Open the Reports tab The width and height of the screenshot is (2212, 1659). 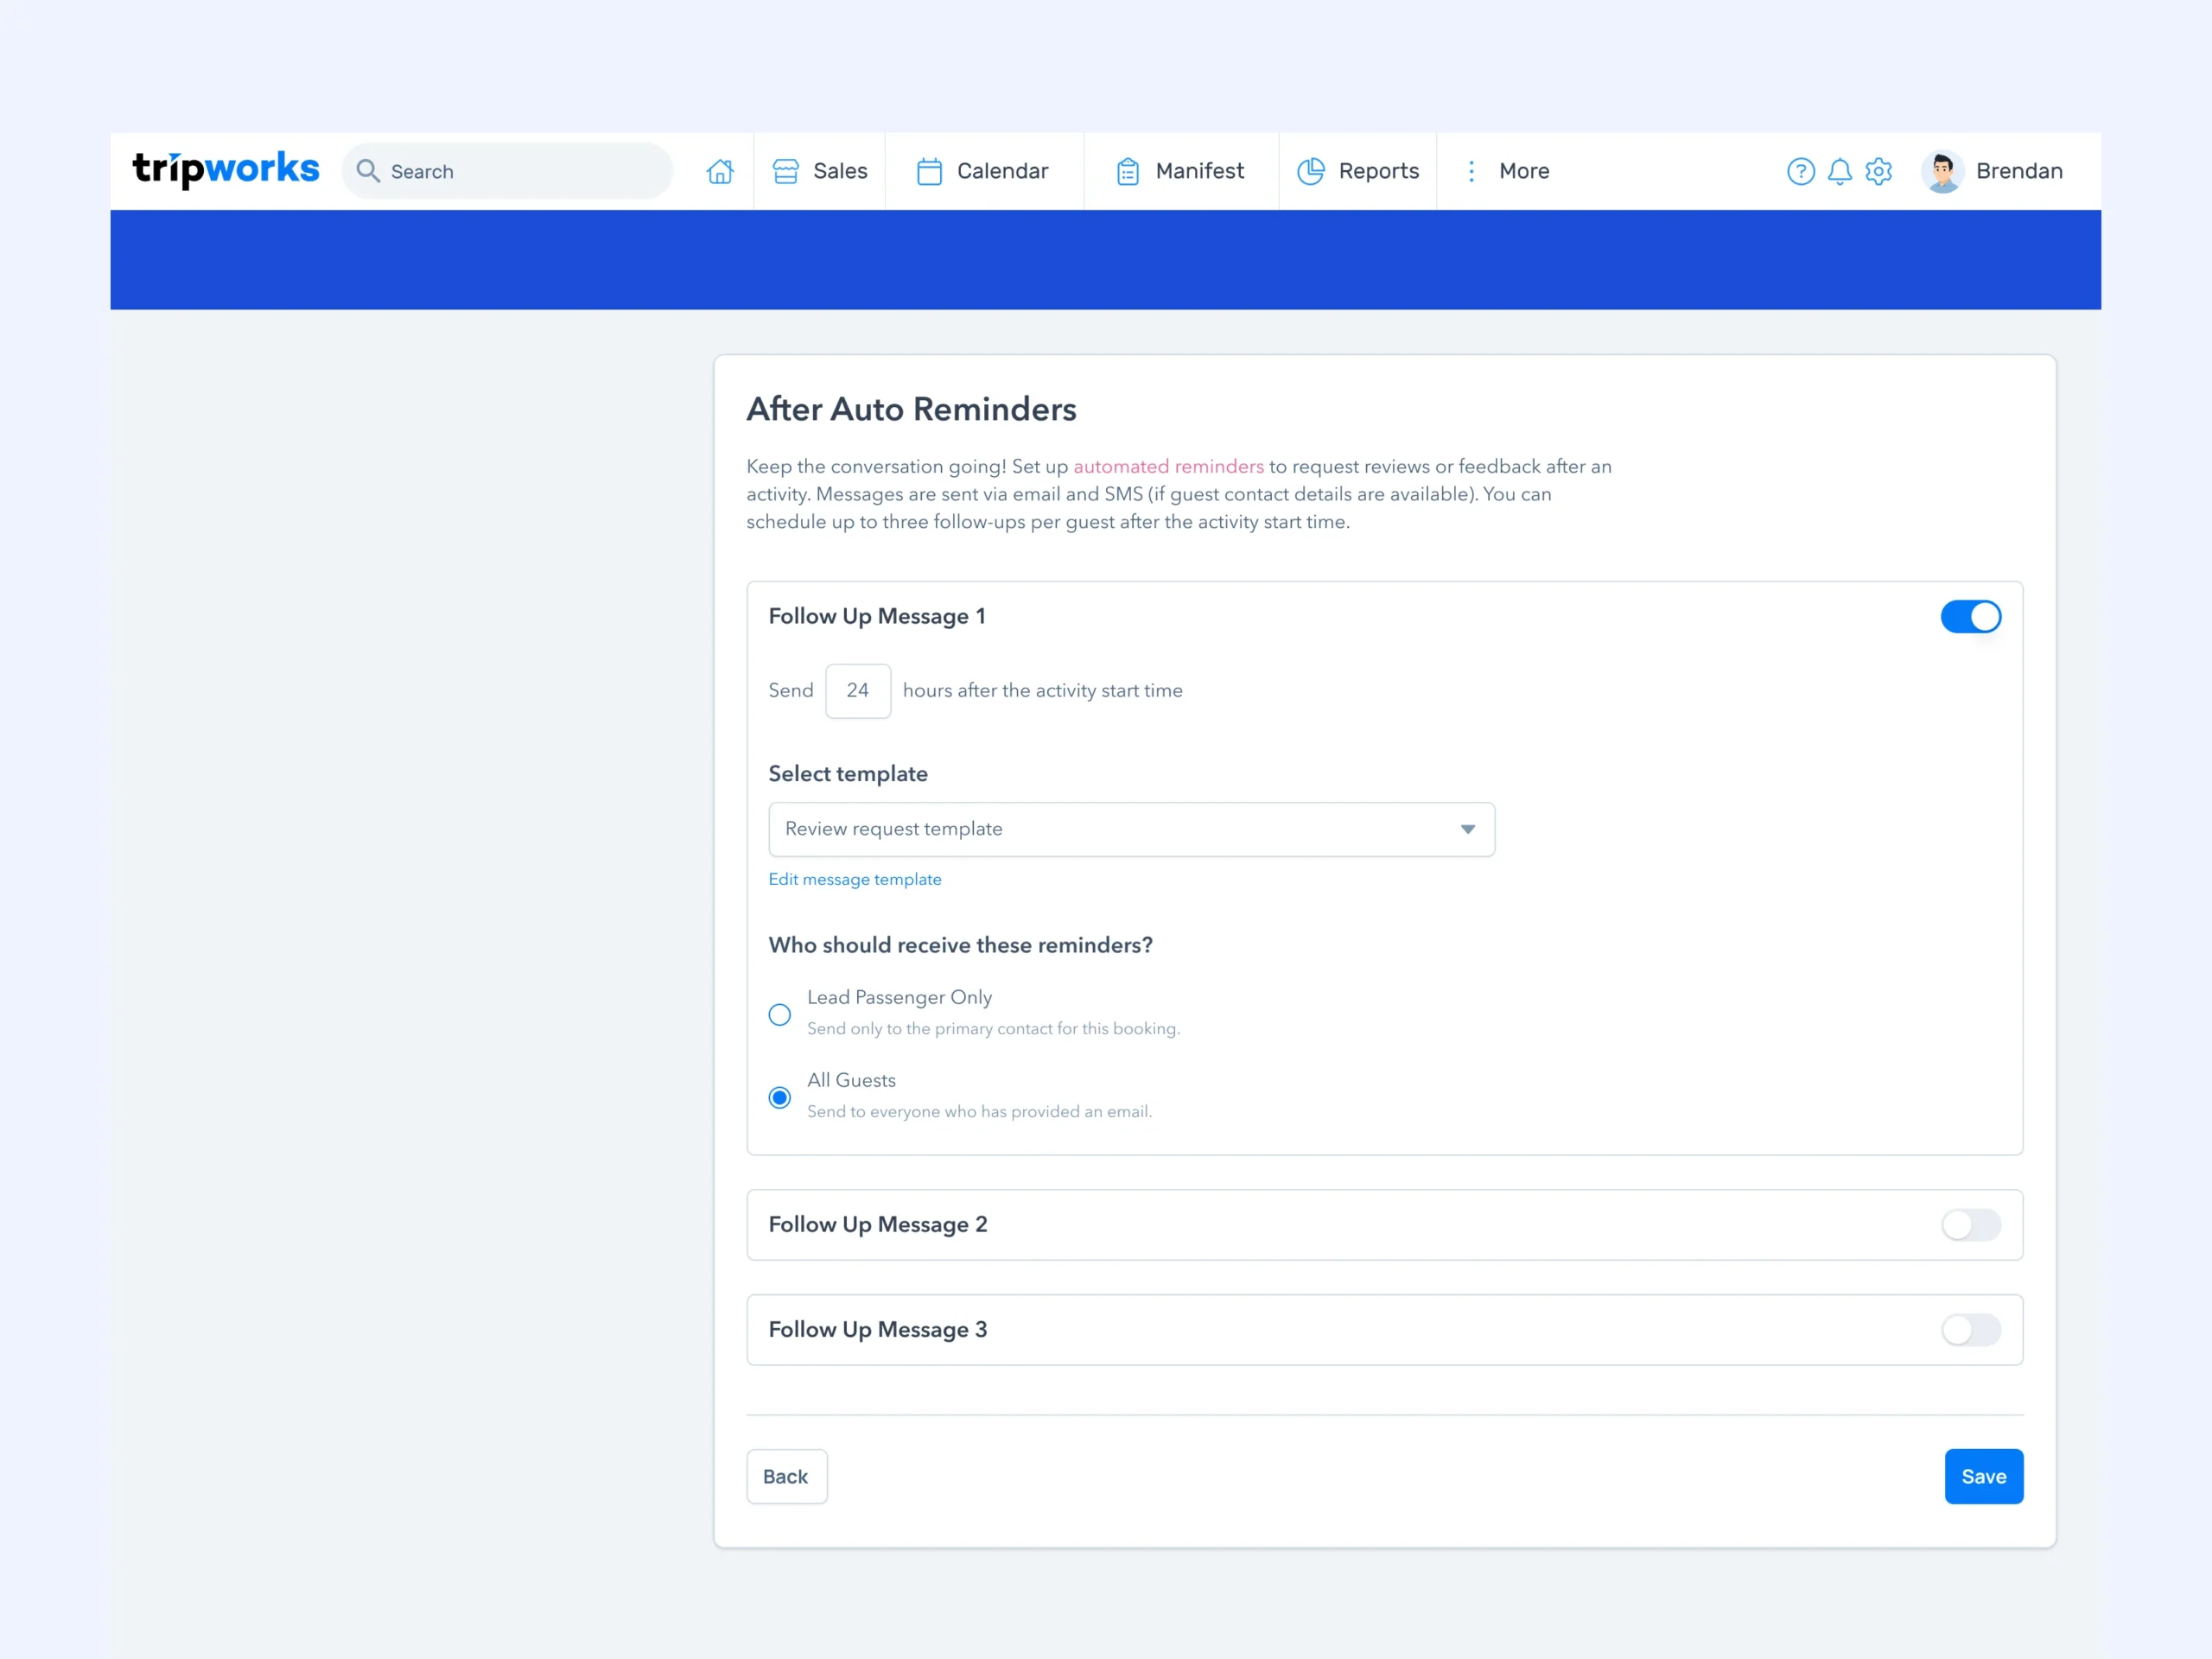point(1358,171)
